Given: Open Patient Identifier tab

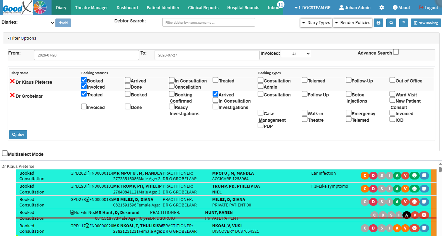Looking at the screenshot, I should click(x=163, y=7).
